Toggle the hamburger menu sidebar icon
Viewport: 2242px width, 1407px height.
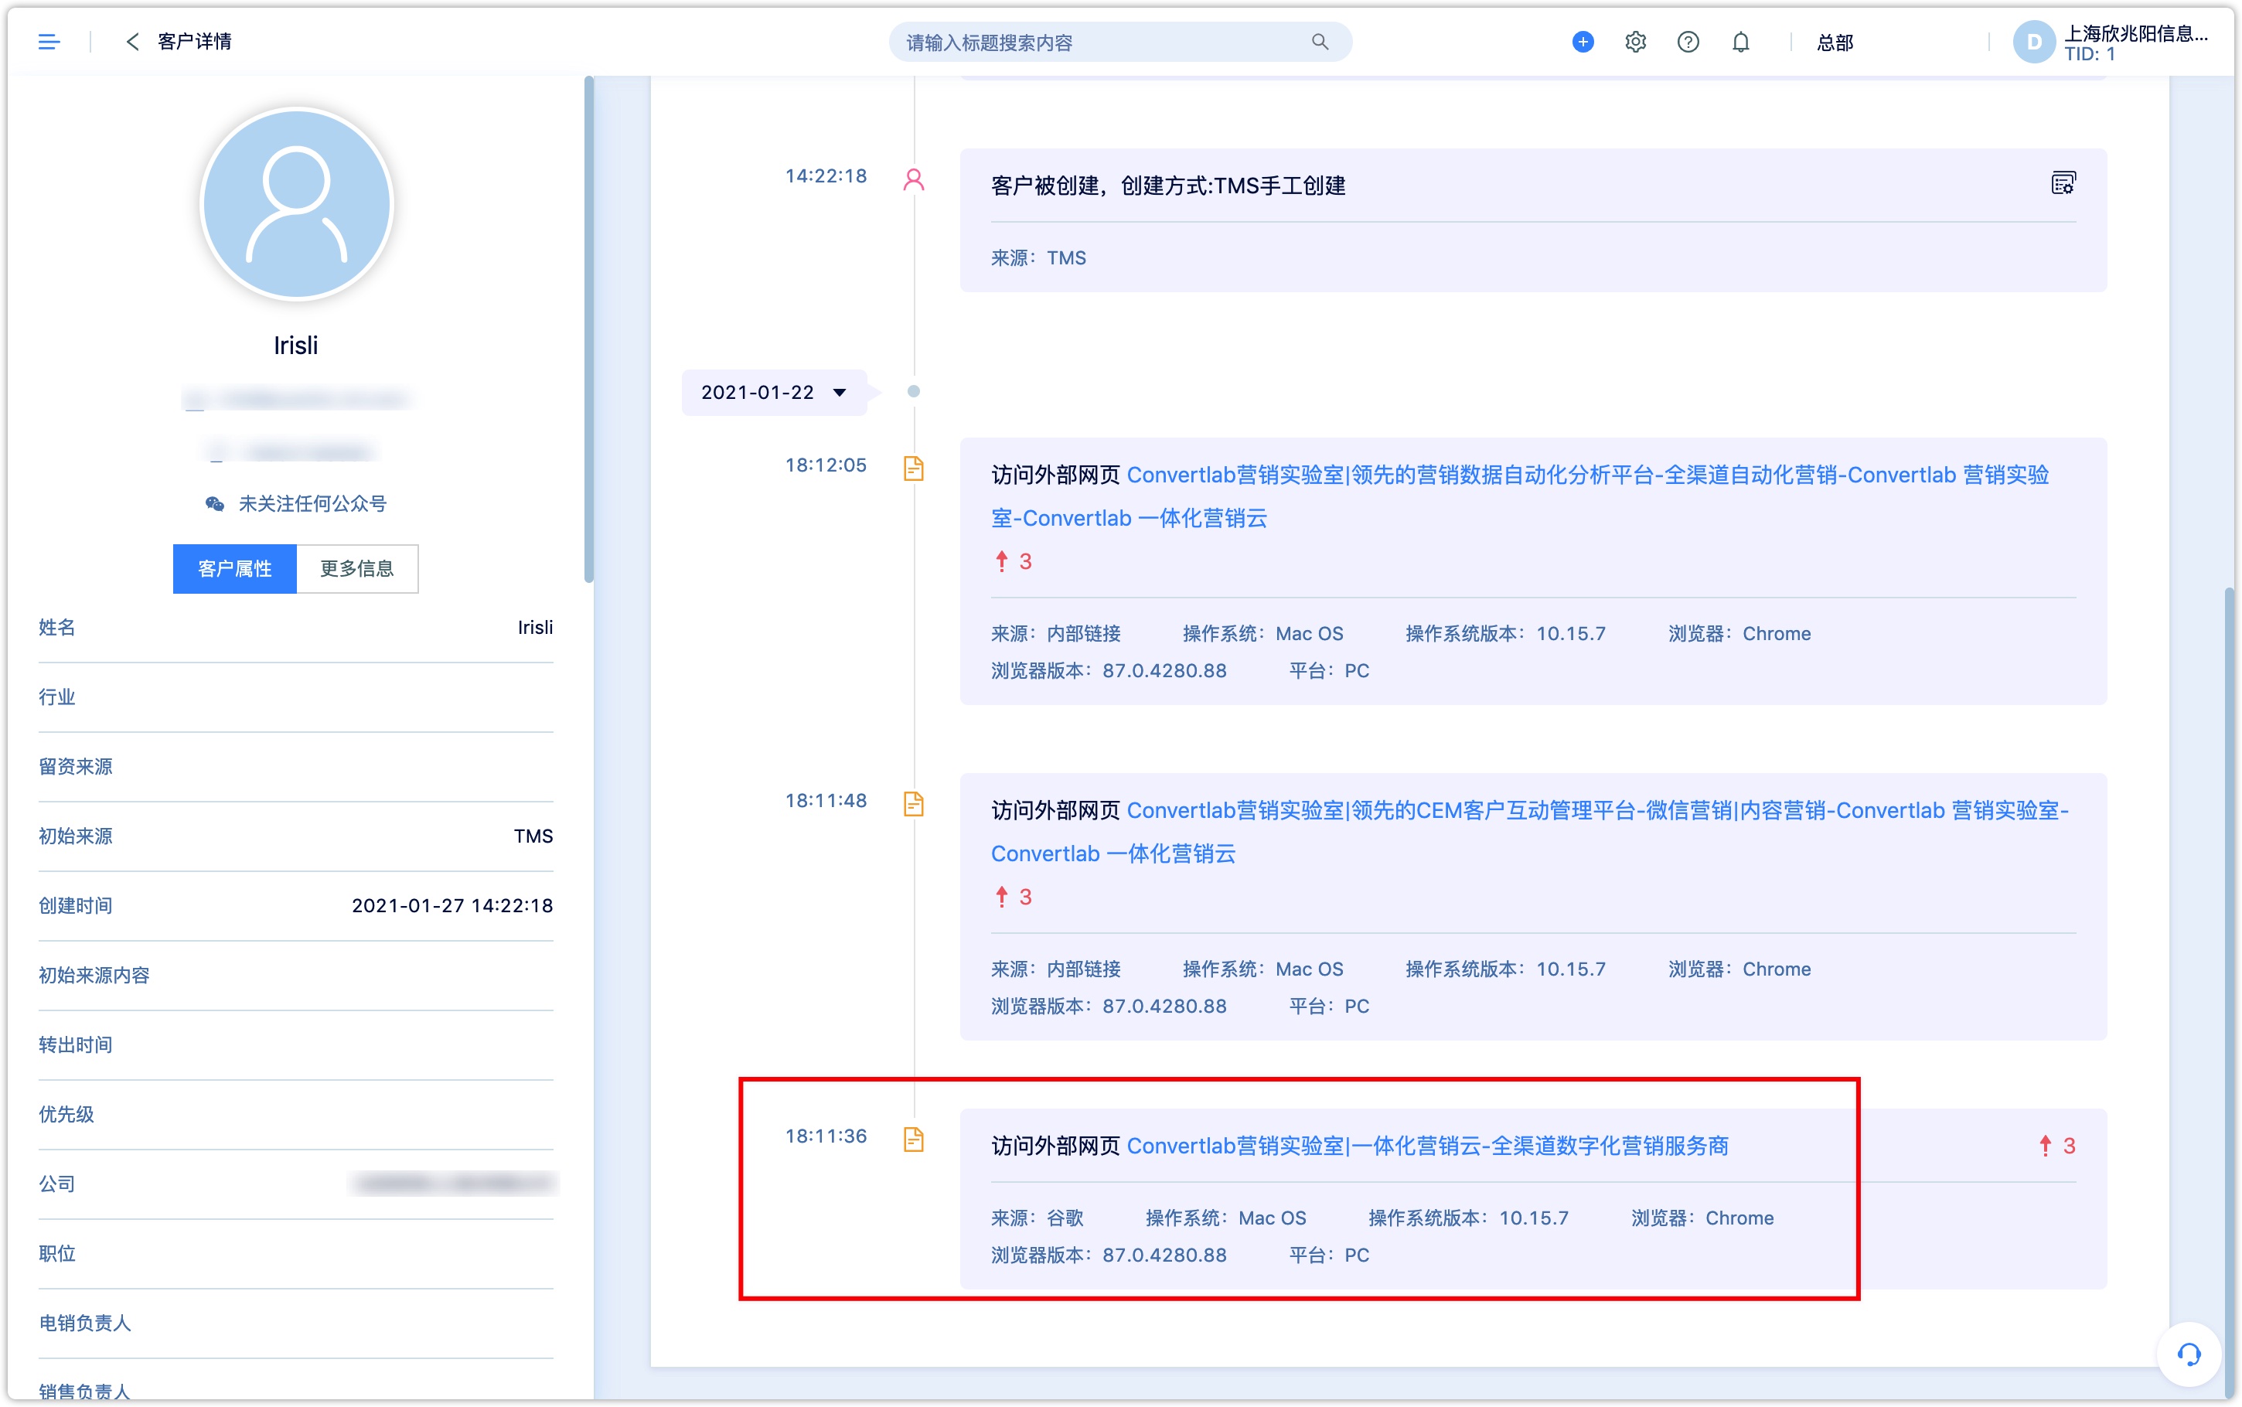click(49, 42)
